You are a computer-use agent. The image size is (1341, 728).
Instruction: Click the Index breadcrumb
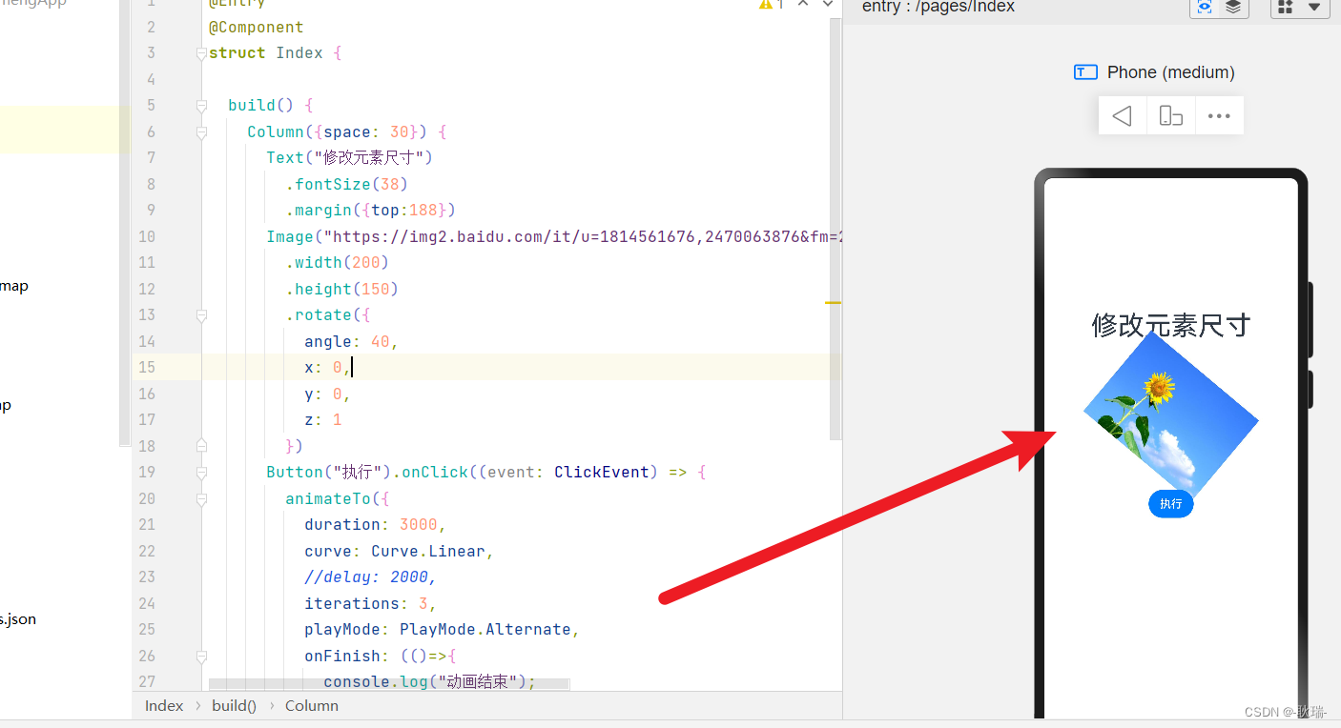click(x=164, y=706)
